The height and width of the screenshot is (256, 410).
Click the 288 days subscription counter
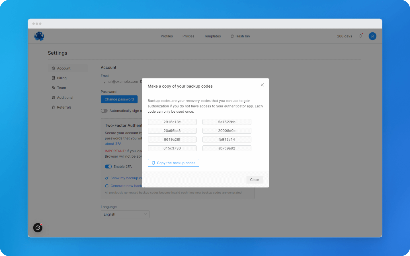[x=345, y=36]
